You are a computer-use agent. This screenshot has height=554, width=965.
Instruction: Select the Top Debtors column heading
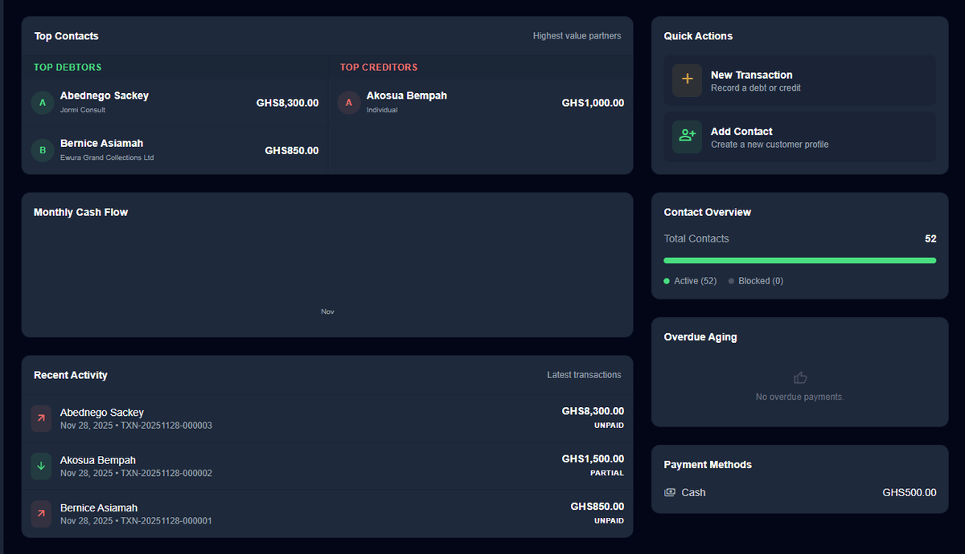click(68, 67)
